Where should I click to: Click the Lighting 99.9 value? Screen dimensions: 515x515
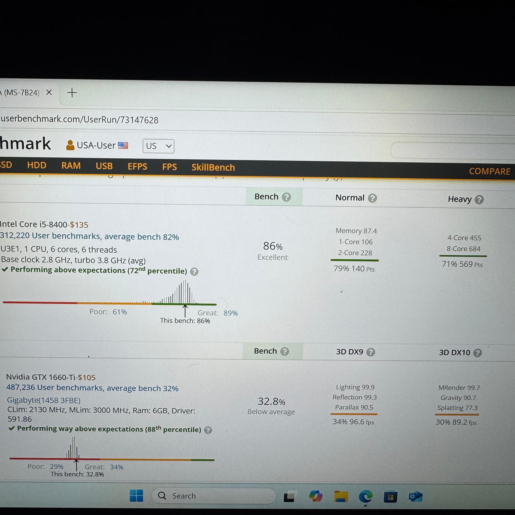[355, 387]
